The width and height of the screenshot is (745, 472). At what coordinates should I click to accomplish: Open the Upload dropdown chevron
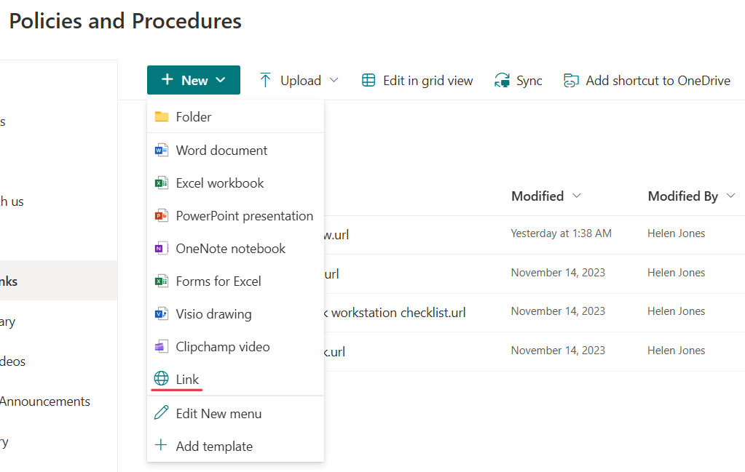[x=334, y=80]
